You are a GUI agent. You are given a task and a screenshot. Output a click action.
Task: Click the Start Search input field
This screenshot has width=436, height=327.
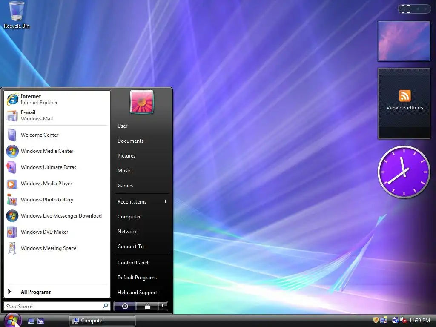(x=57, y=306)
